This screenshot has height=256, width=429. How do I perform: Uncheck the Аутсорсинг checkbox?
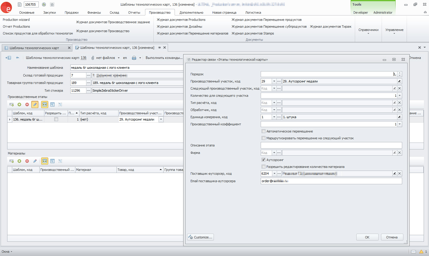(263, 160)
